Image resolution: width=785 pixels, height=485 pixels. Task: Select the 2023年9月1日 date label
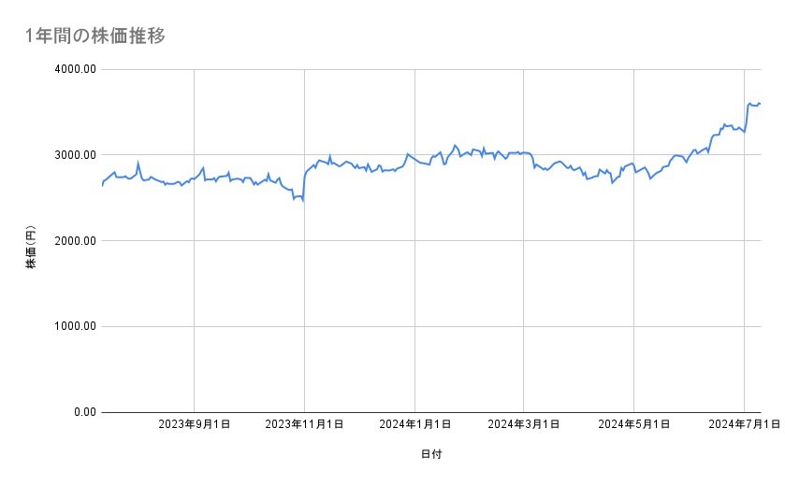[x=195, y=424]
